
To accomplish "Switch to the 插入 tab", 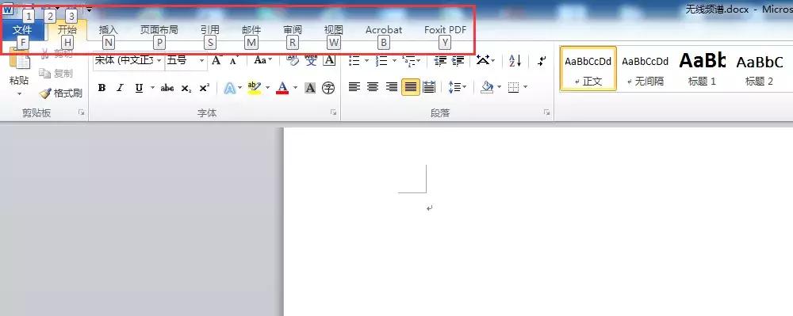I will (x=108, y=30).
